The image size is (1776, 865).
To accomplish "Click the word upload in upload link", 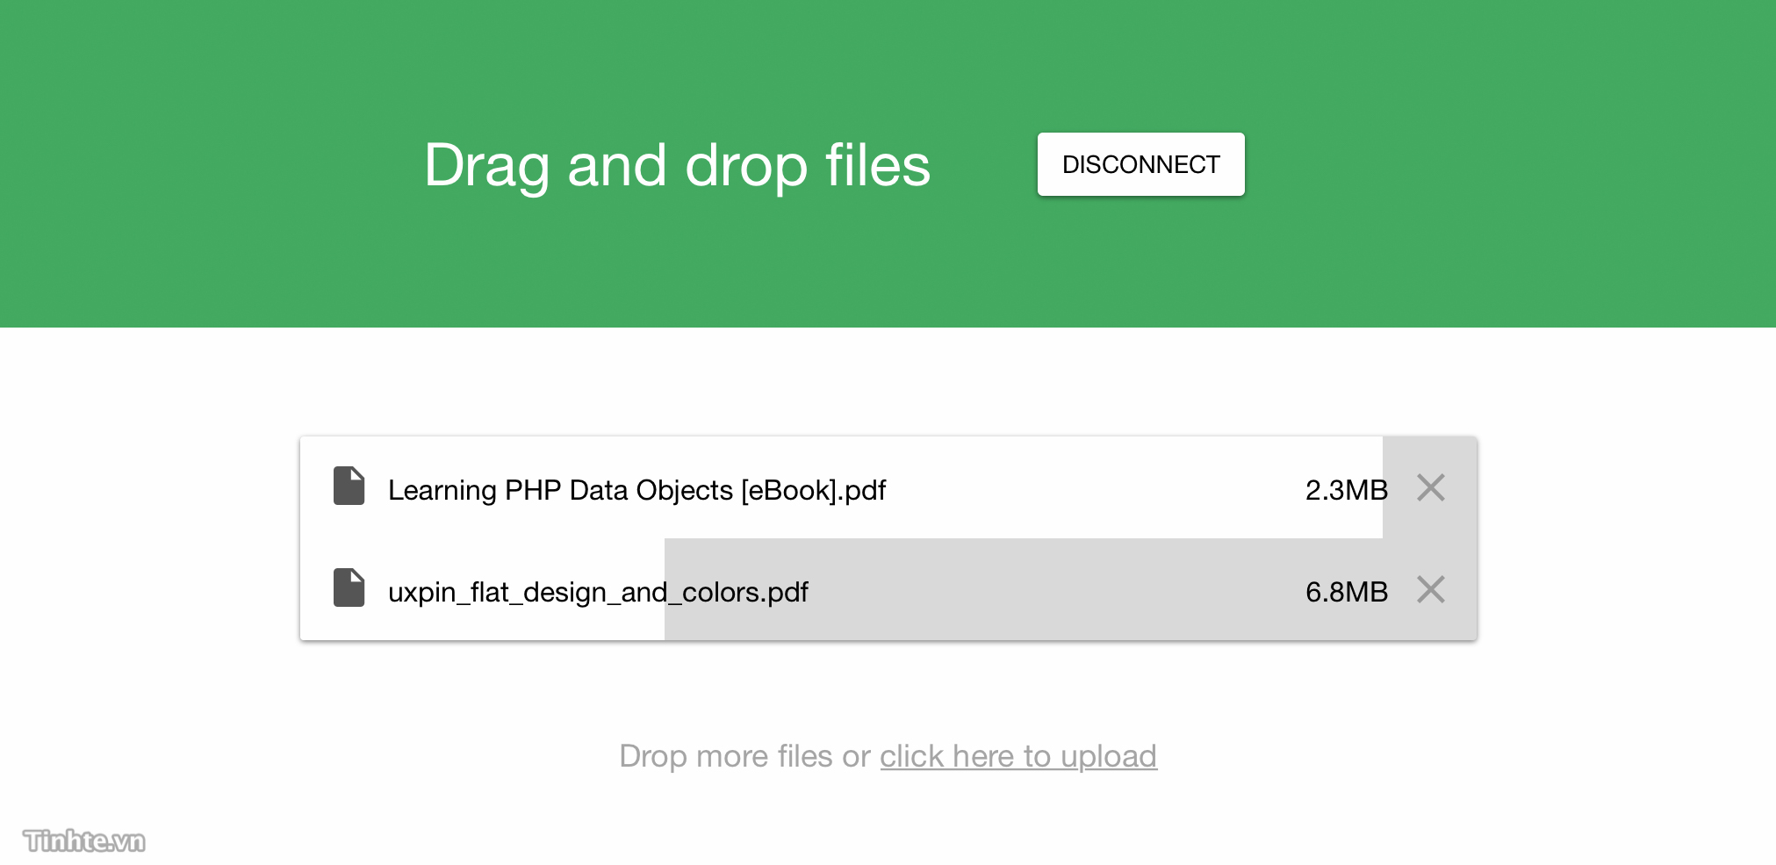I will (1109, 756).
